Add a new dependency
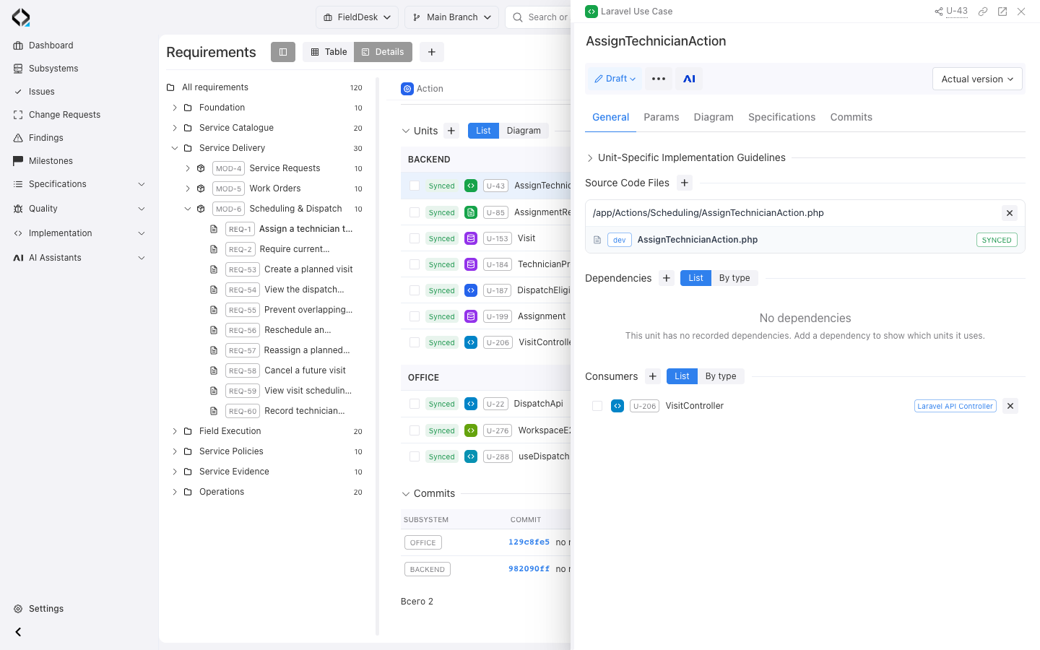This screenshot has height=650, width=1040. (667, 278)
